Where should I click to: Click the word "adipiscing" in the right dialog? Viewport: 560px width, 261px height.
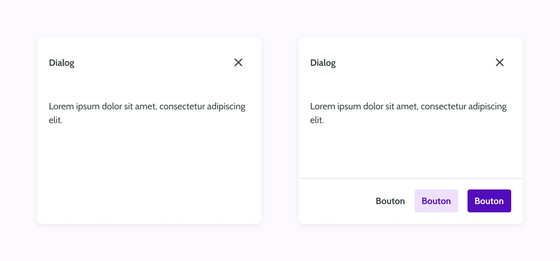coord(487,106)
